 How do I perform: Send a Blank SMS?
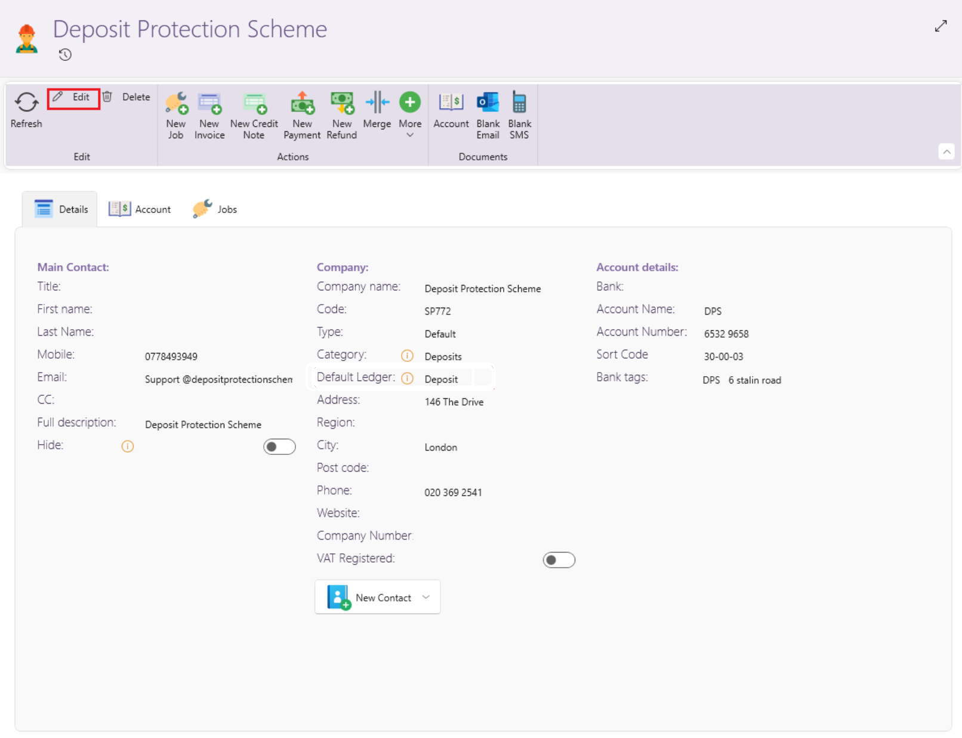[x=519, y=116]
